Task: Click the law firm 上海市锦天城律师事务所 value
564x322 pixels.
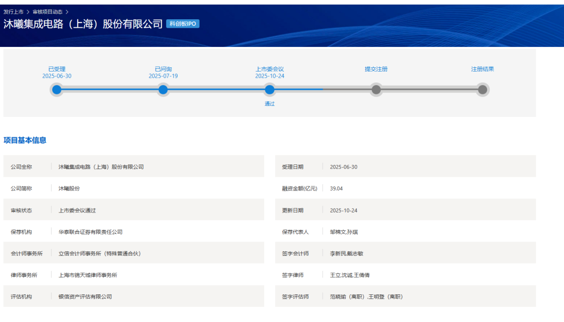Action: click(x=88, y=275)
